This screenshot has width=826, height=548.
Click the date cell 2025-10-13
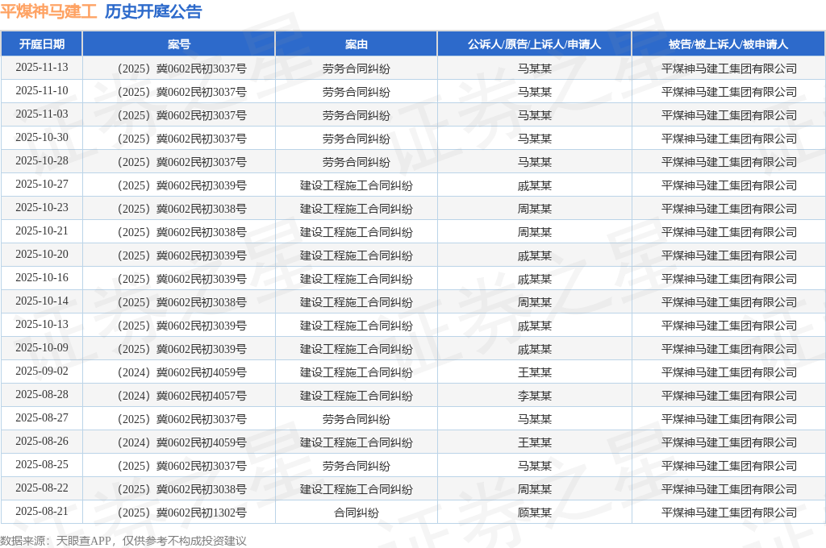[x=42, y=324]
